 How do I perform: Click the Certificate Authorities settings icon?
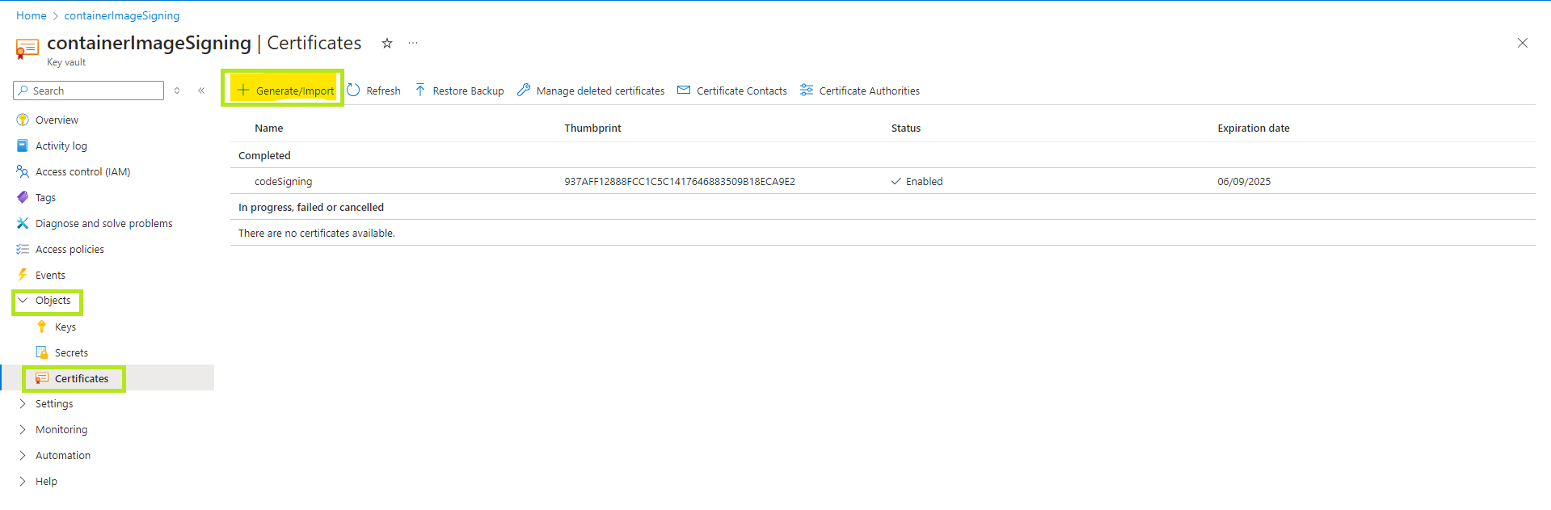click(807, 90)
